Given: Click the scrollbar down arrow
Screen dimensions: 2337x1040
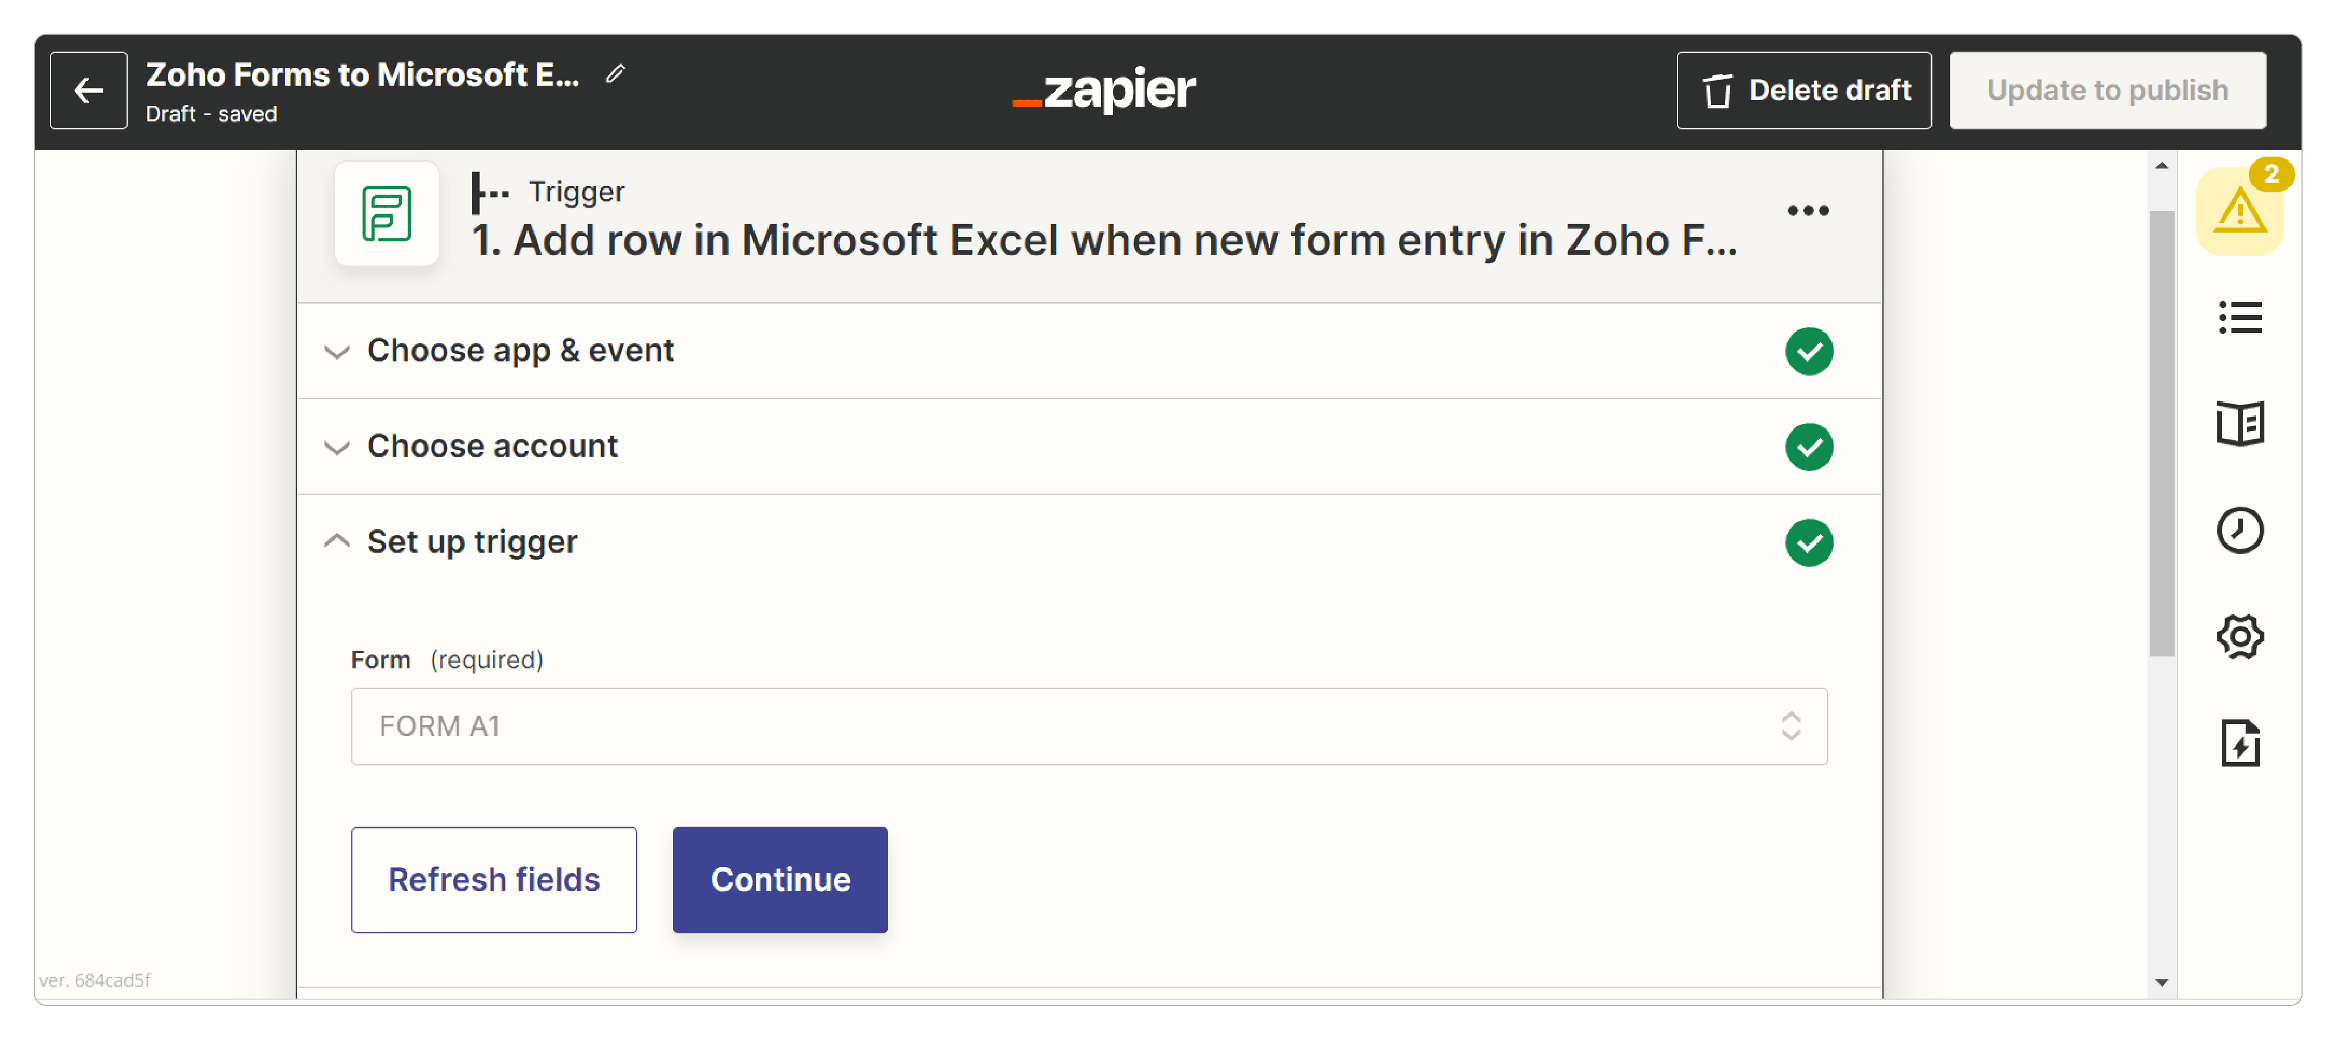Looking at the screenshot, I should 2161,982.
